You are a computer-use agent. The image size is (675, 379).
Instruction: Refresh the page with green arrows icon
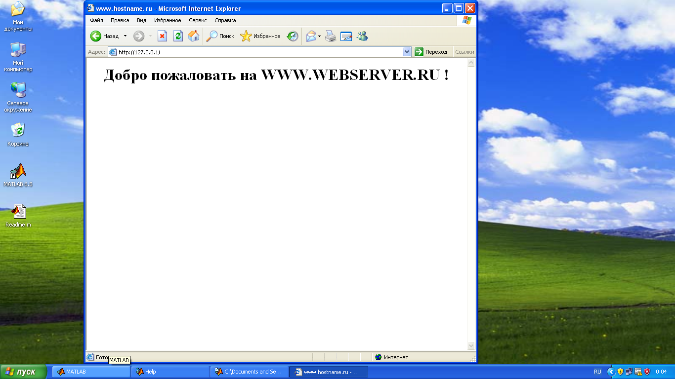pyautogui.click(x=178, y=36)
